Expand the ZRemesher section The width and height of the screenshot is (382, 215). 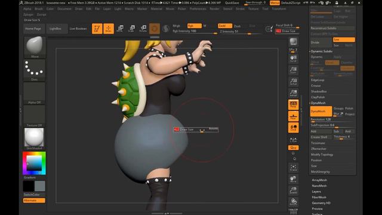click(319, 149)
